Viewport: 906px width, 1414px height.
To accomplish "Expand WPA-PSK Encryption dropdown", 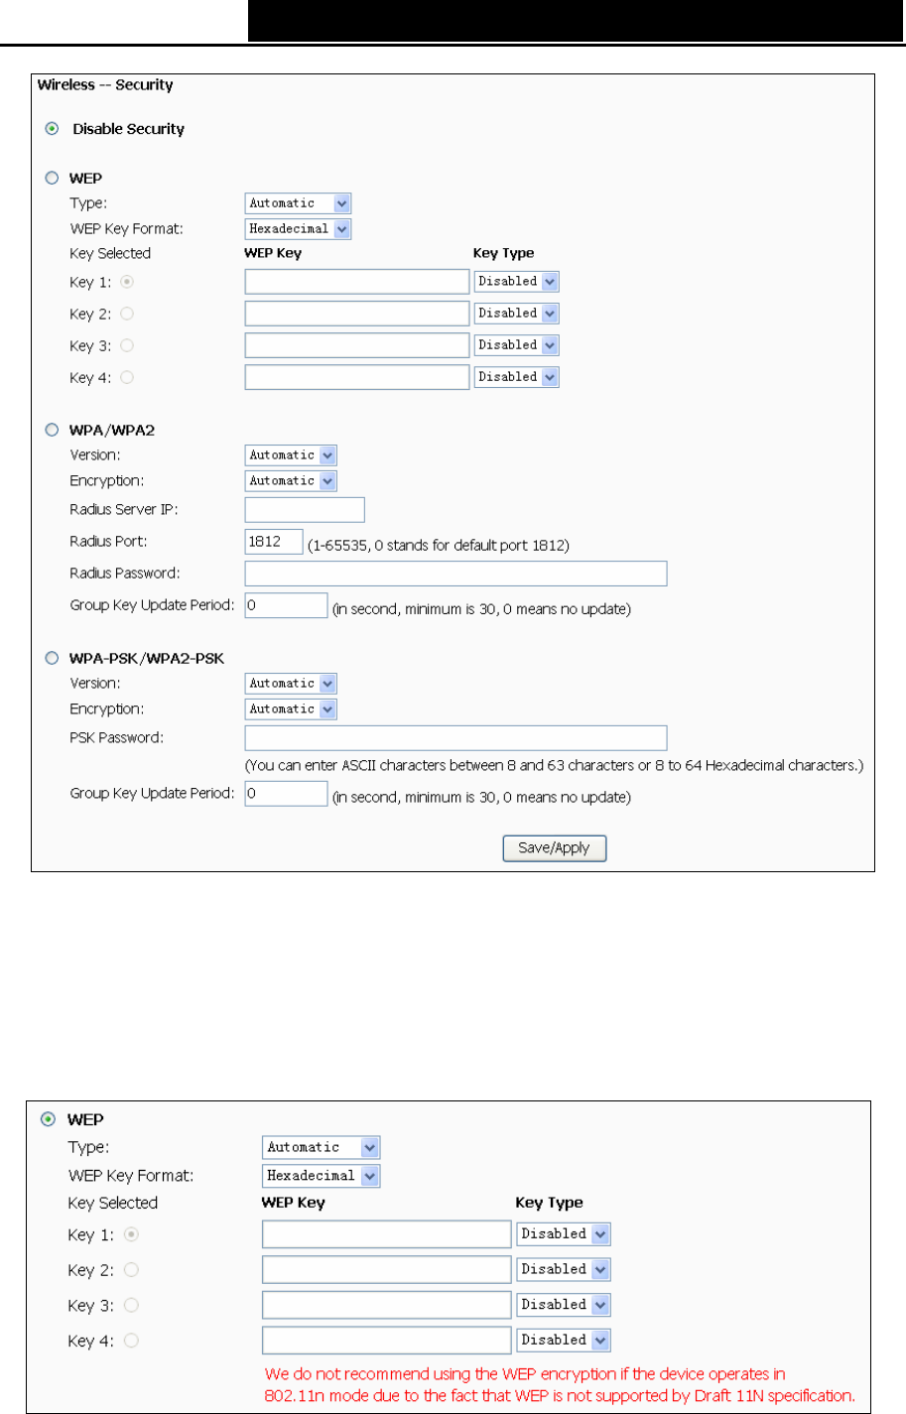I will pyautogui.click(x=291, y=709).
